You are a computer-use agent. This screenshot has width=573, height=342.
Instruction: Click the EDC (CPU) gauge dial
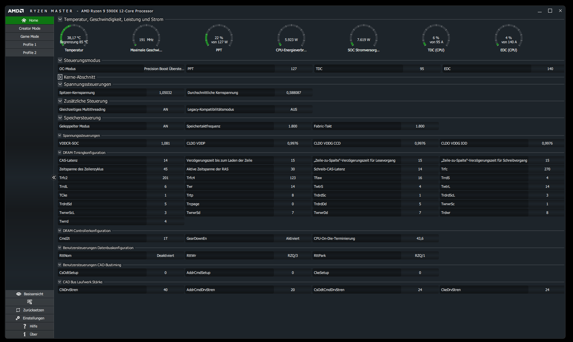(509, 36)
